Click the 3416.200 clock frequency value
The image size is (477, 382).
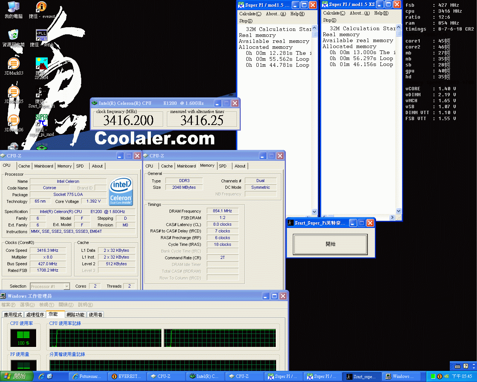click(x=128, y=120)
